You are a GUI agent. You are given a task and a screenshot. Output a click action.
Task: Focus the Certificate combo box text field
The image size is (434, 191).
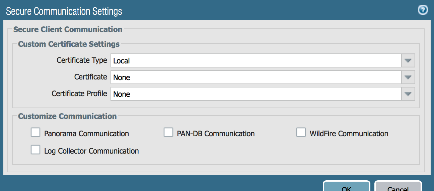[x=256, y=77]
